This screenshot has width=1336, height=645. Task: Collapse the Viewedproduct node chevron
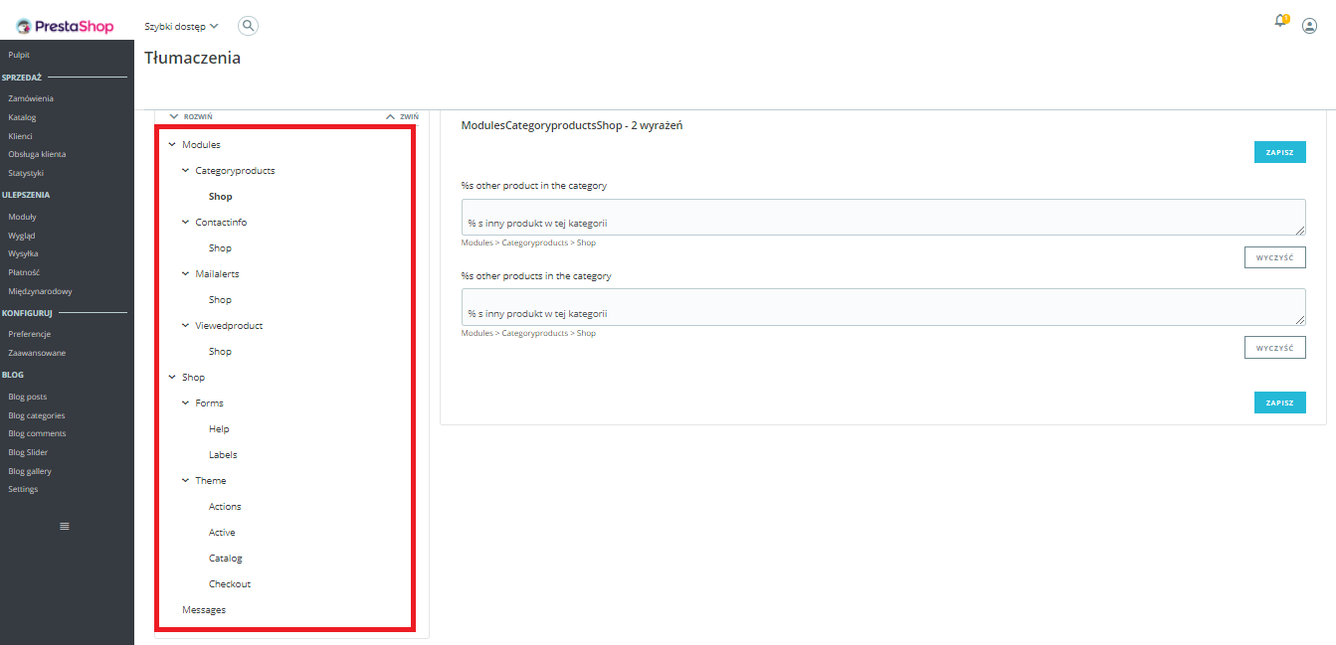185,326
